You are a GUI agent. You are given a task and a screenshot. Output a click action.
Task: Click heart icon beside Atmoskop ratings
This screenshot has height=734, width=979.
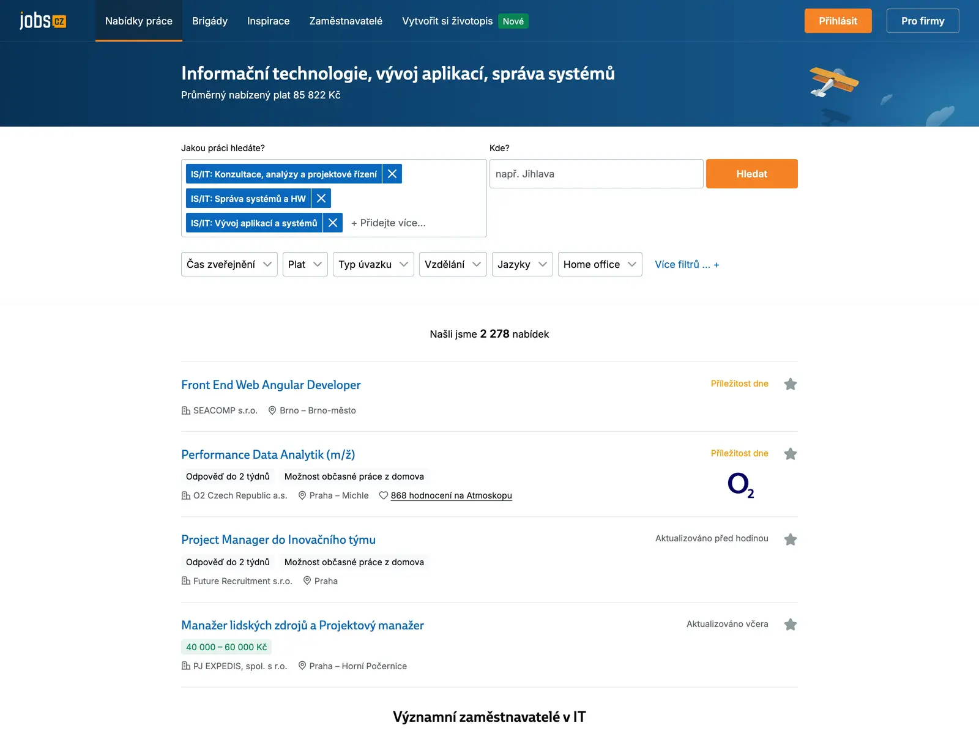(384, 495)
